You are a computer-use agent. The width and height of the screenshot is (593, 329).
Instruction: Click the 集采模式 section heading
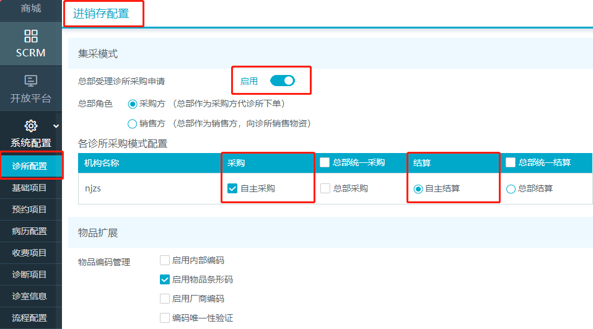coord(98,54)
